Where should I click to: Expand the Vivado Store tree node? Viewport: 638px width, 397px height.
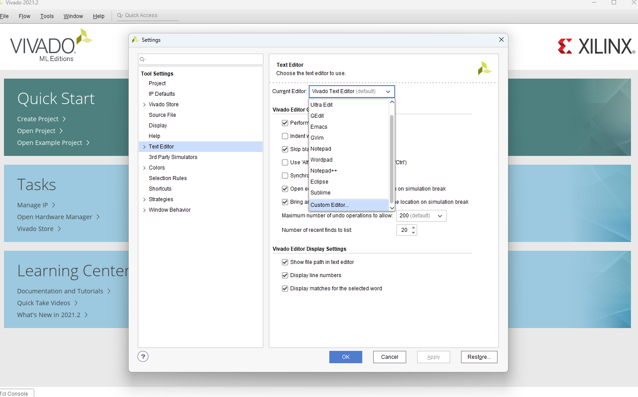coord(144,105)
